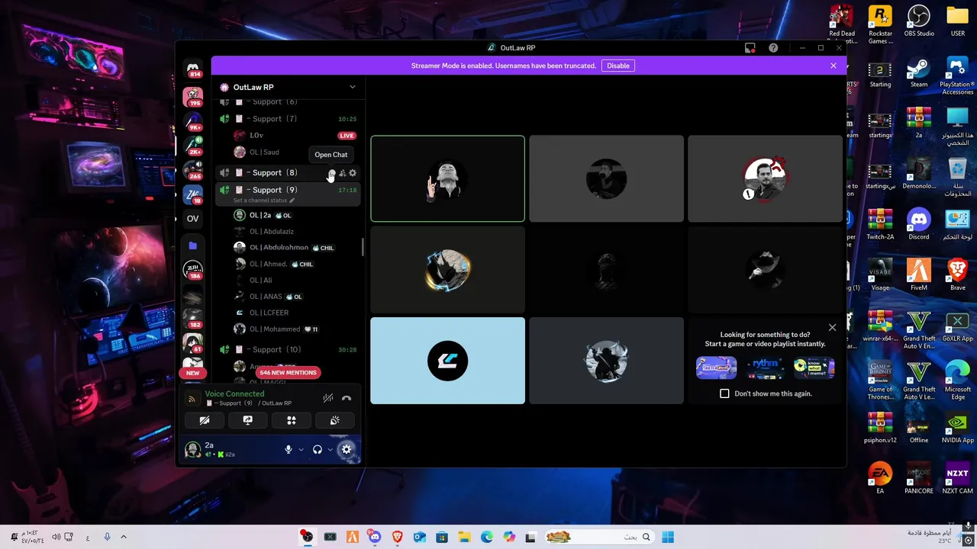
Task: Open OBS Studio desktop shortcut
Action: 919,21
